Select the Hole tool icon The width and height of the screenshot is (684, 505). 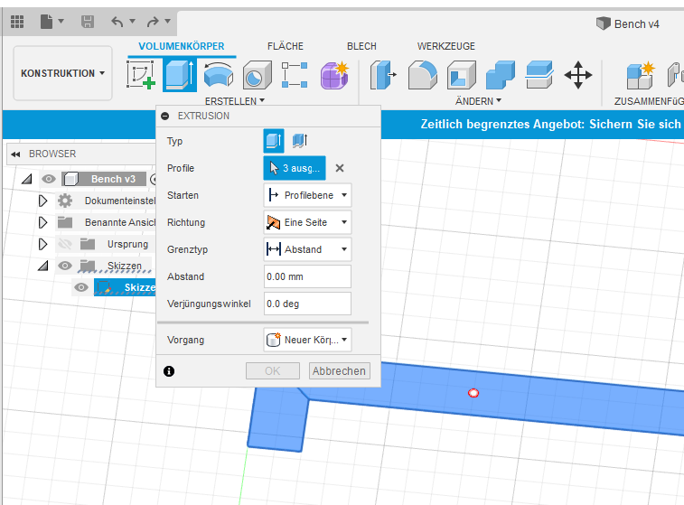click(257, 75)
